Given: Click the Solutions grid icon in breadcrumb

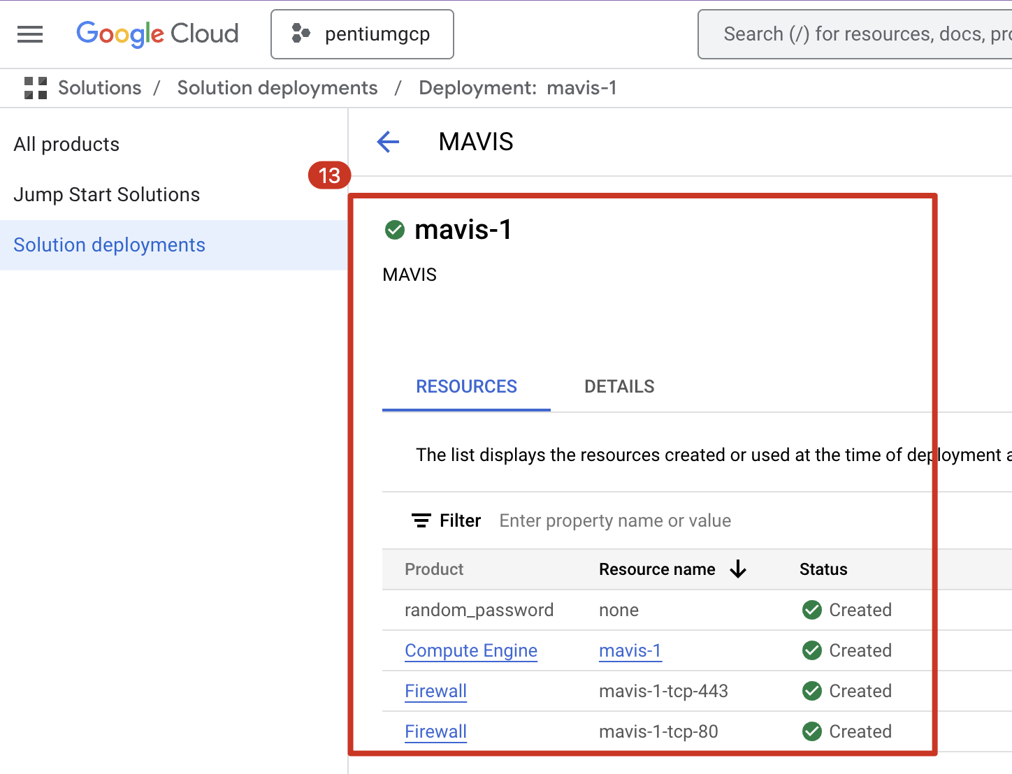Looking at the screenshot, I should (36, 88).
